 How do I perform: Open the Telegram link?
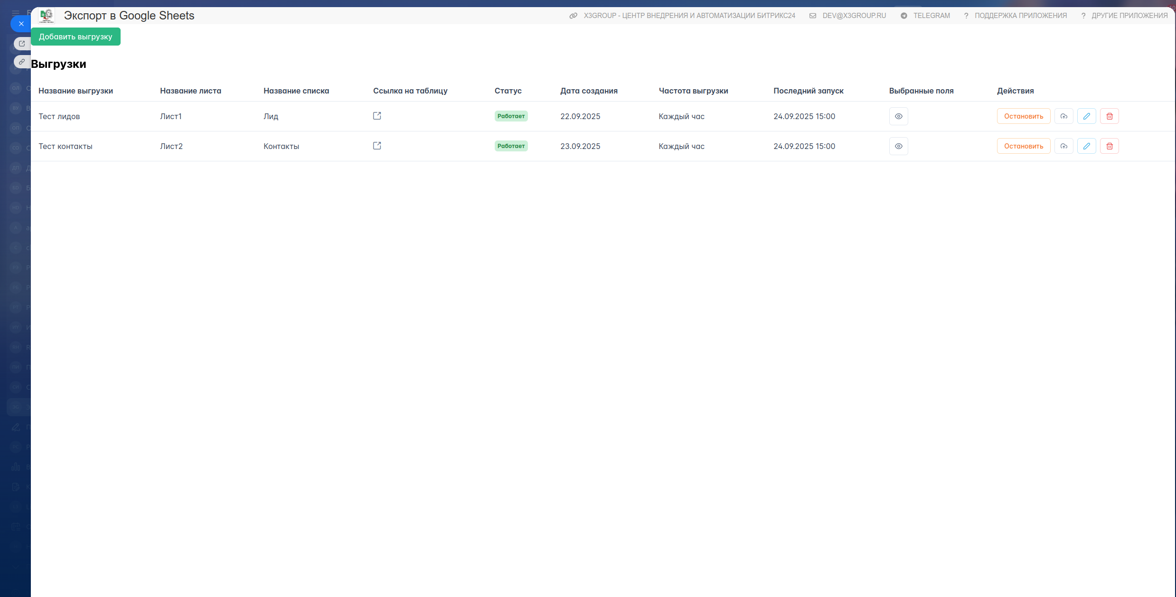point(931,16)
